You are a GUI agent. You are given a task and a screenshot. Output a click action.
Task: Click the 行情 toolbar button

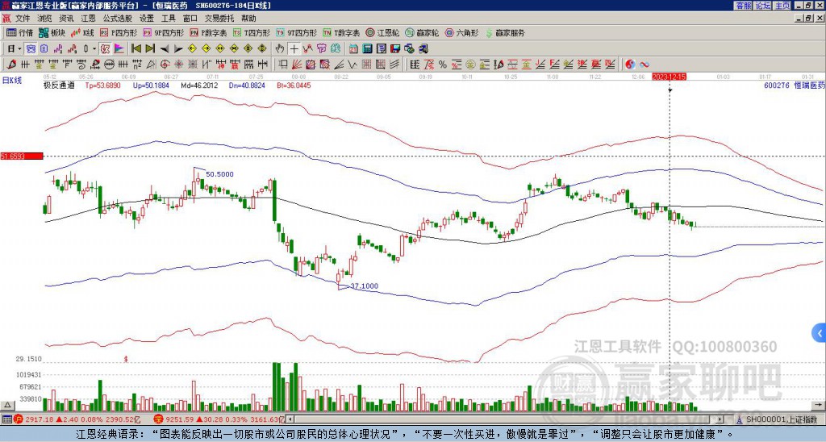[x=20, y=32]
